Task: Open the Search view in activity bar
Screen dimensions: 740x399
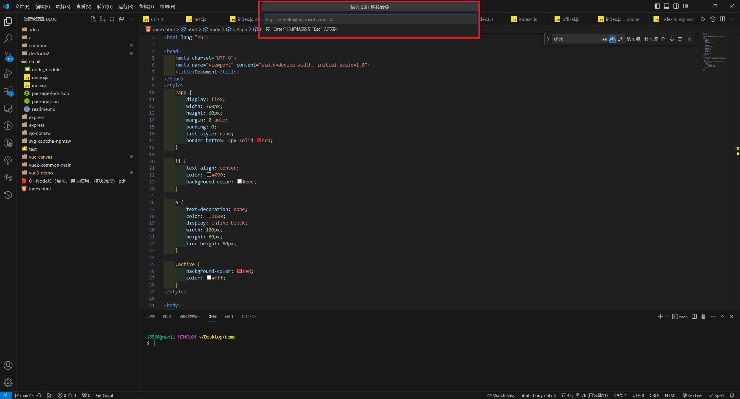Action: [8, 38]
